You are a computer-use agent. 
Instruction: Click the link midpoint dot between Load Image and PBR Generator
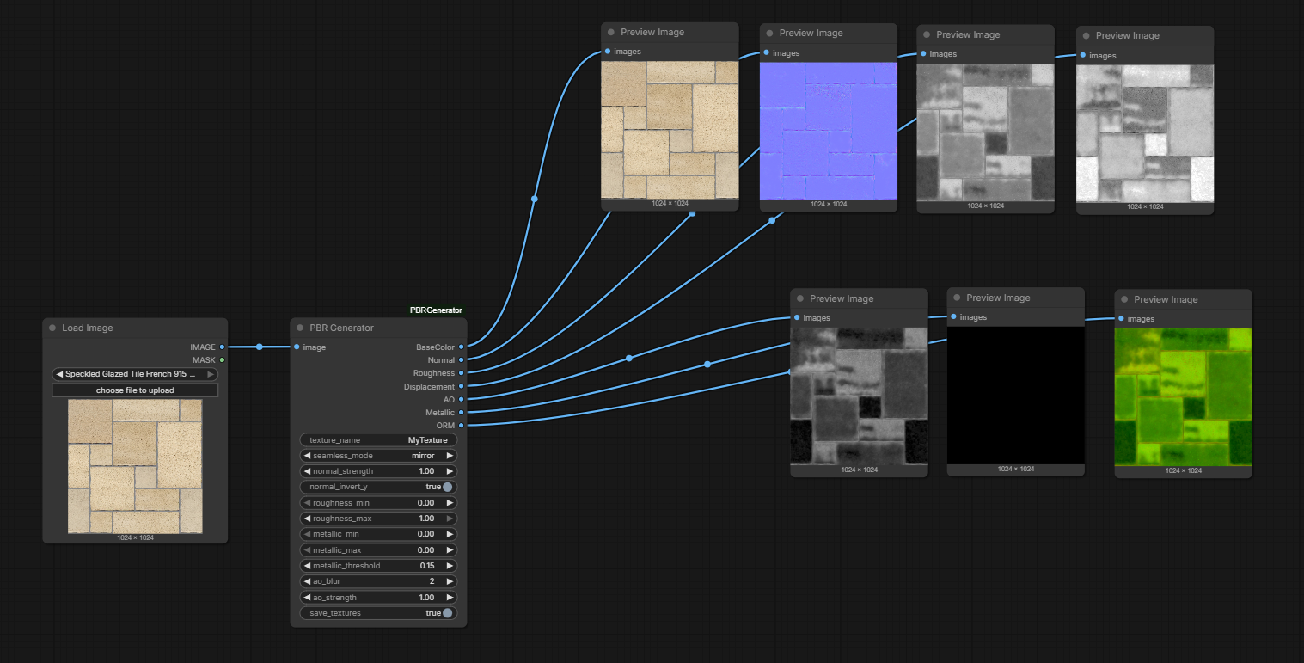click(x=259, y=347)
